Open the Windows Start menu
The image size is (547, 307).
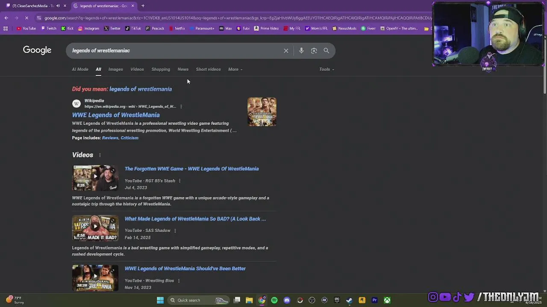pos(160,300)
